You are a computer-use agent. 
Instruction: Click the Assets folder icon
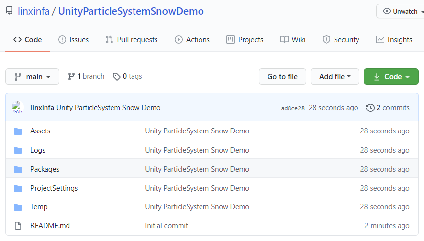coord(18,131)
